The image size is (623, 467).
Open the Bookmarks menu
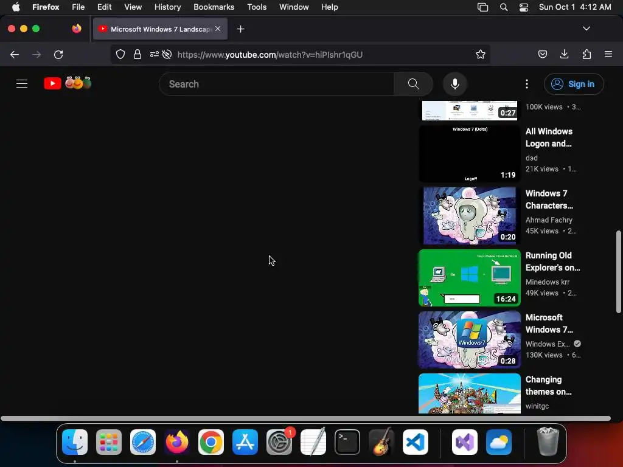click(214, 7)
